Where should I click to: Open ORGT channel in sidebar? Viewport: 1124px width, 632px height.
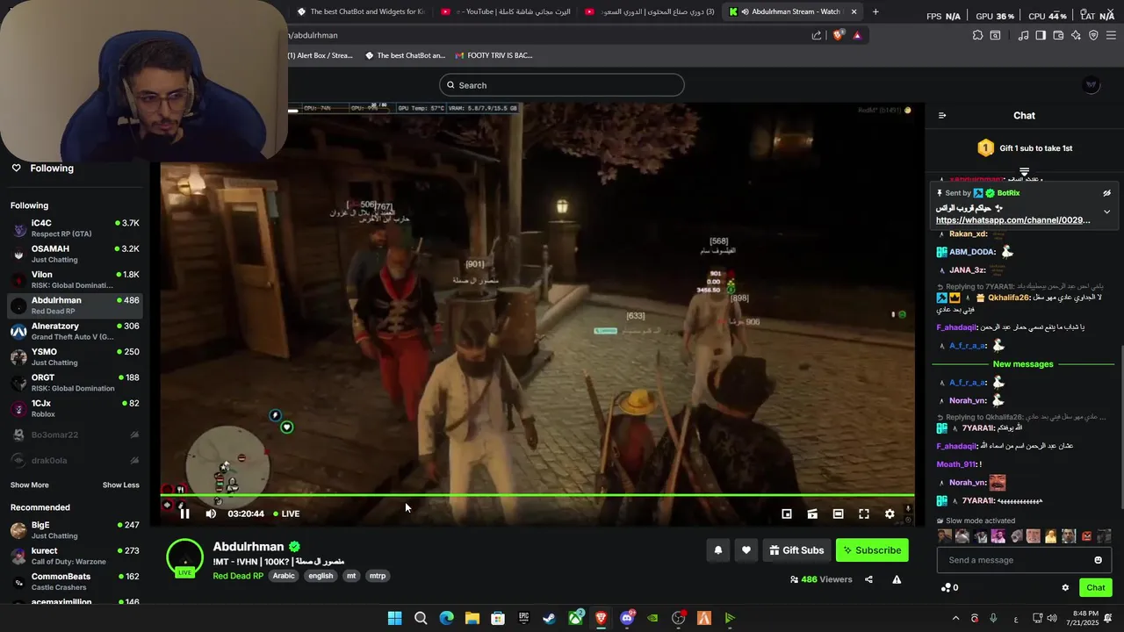point(75,383)
